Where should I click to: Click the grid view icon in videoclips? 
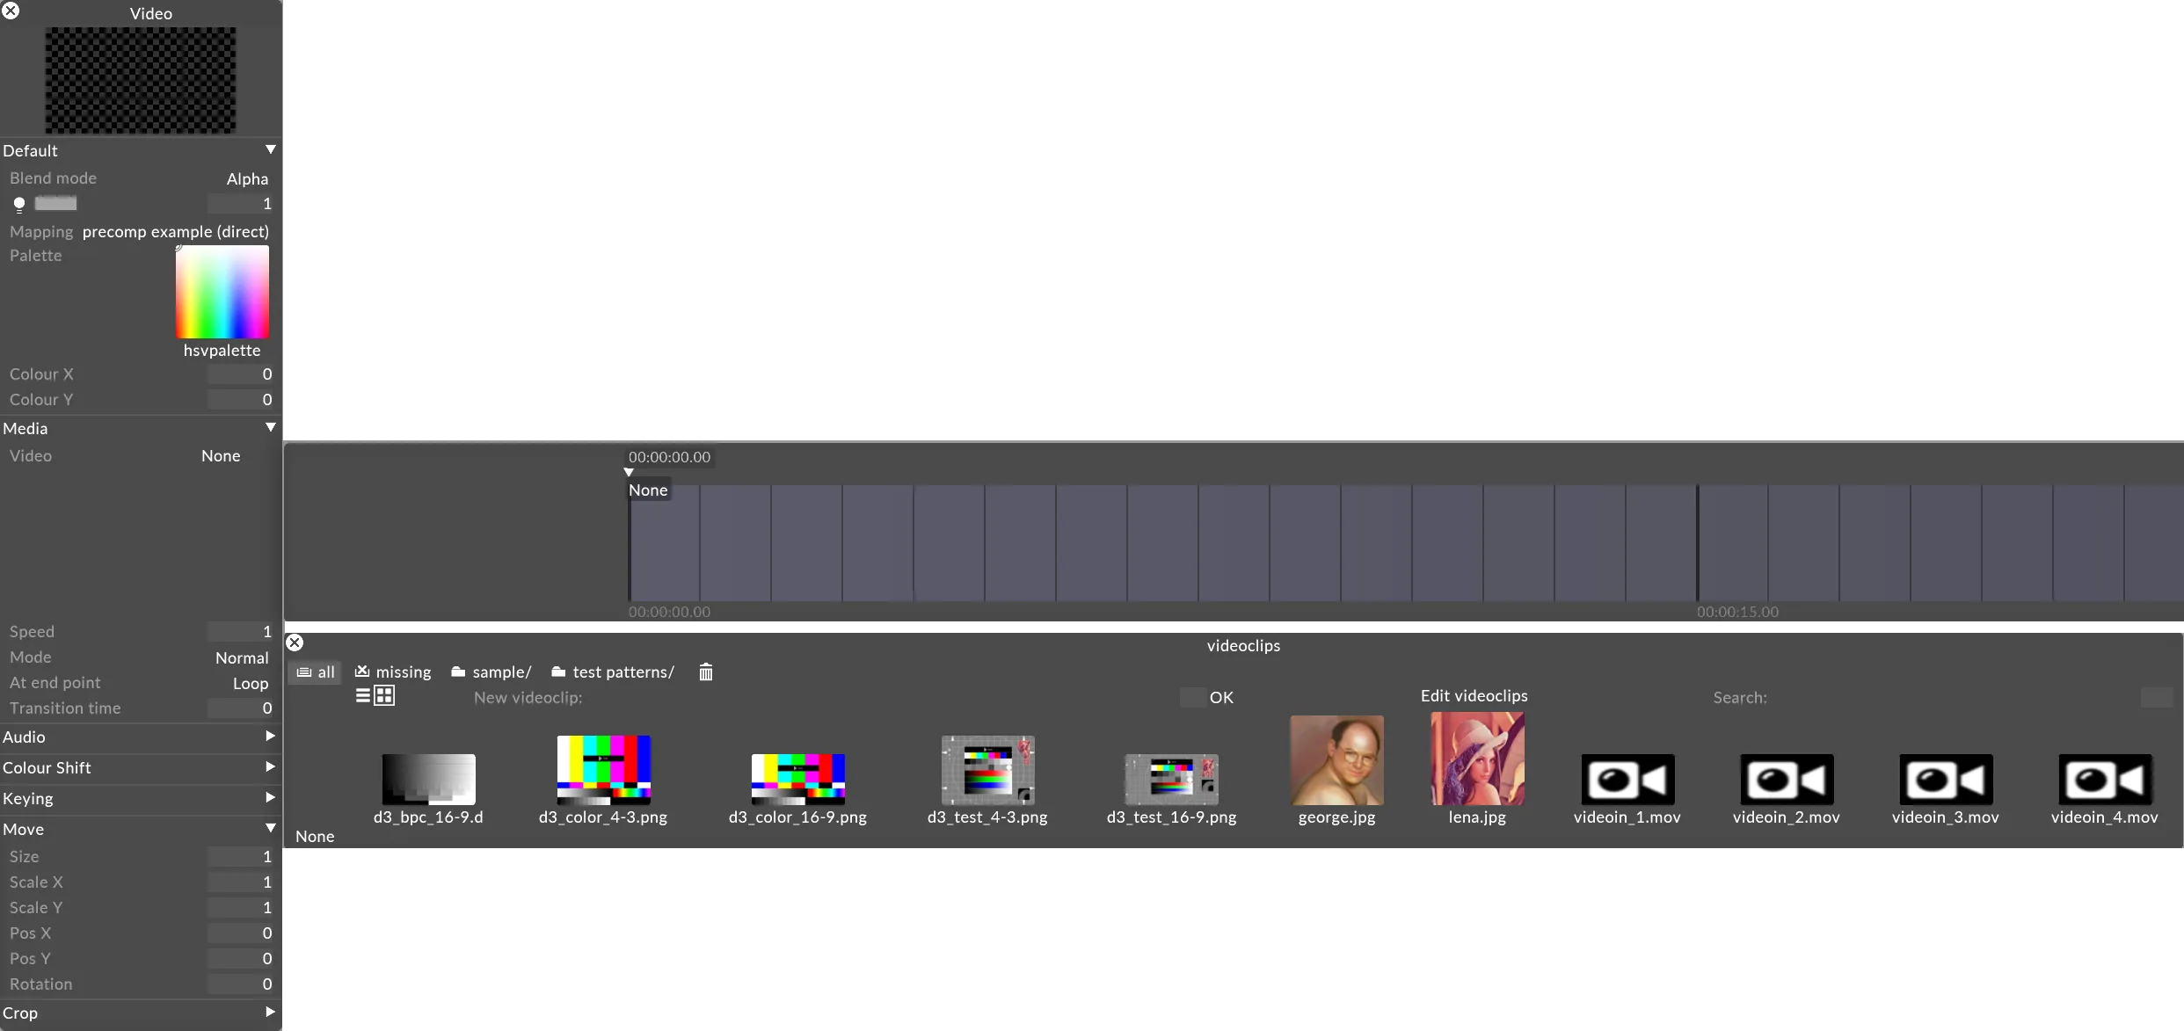point(384,695)
